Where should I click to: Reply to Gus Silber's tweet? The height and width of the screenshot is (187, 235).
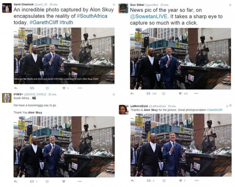132,94
